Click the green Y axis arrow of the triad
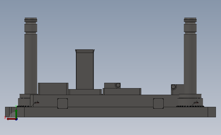 pos(16,114)
